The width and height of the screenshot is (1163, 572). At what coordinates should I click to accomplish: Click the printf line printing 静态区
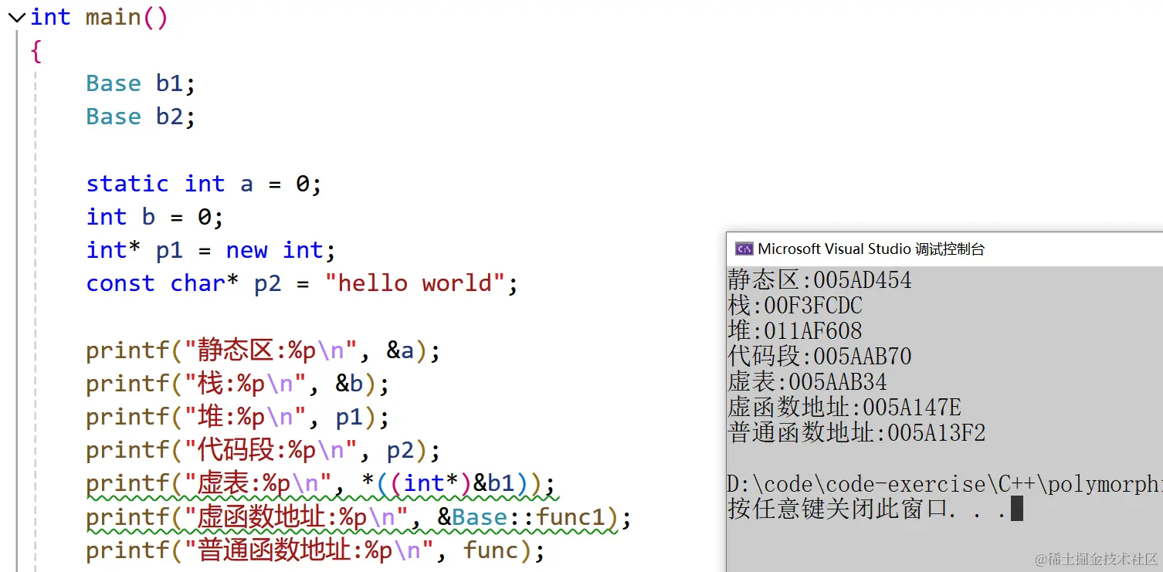[263, 351]
